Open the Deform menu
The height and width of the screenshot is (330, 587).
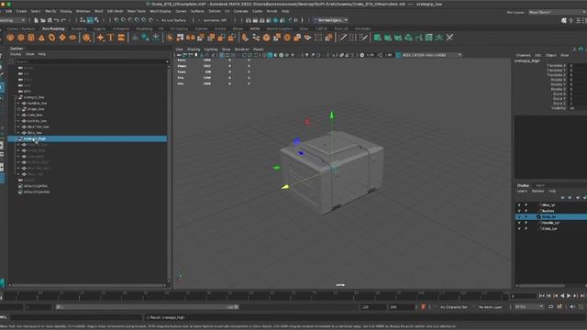click(x=215, y=11)
